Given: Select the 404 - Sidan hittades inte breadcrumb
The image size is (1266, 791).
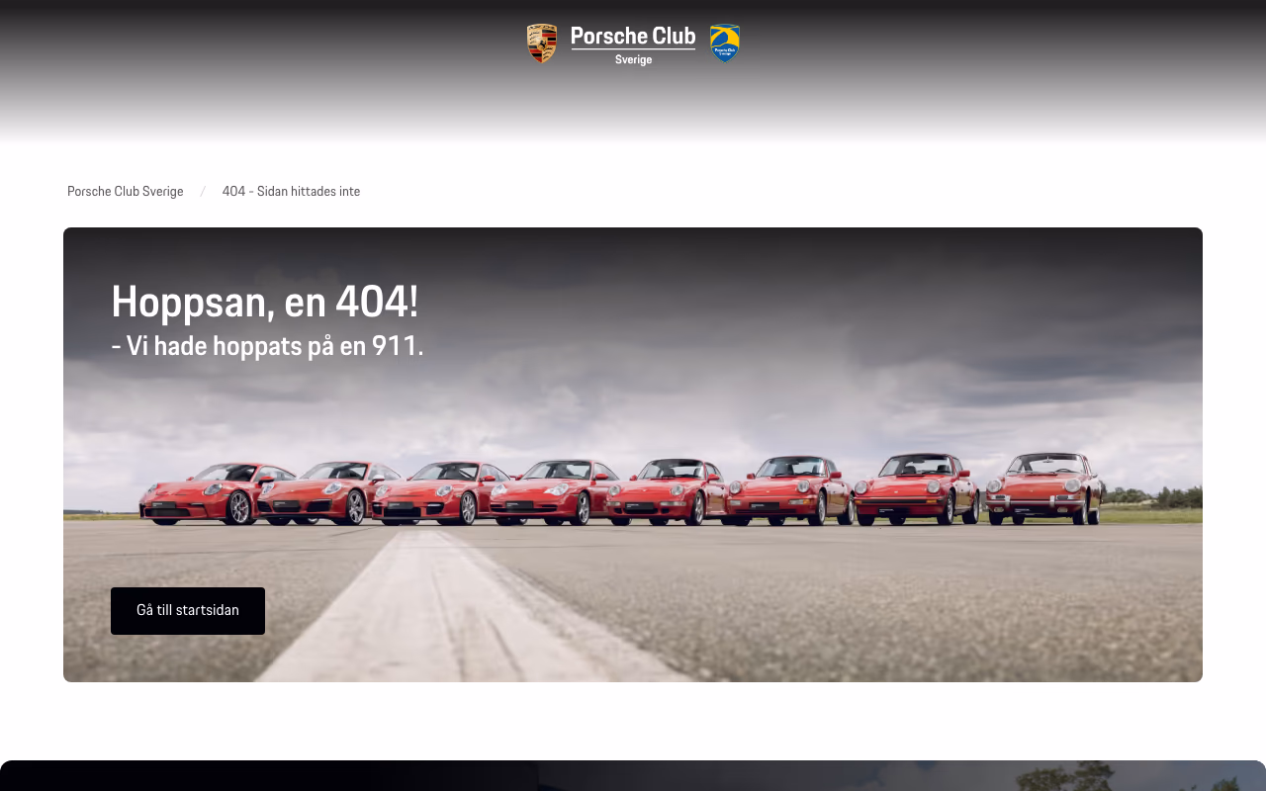Looking at the screenshot, I should pyautogui.click(x=291, y=191).
